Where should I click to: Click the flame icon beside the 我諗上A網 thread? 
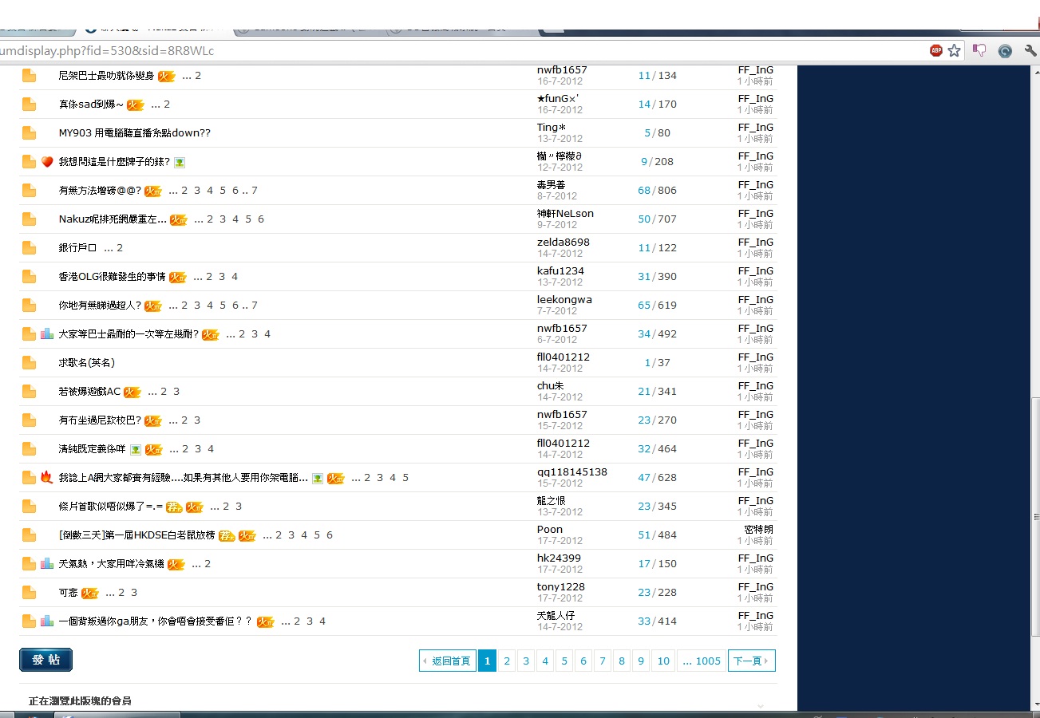47,478
